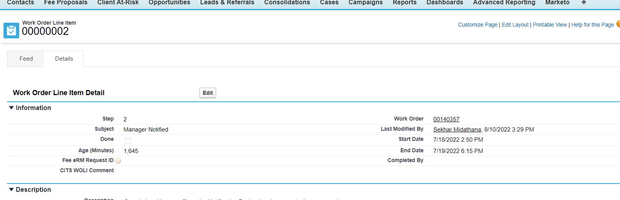Click the CITS WOLI Comment label
Viewport: 620px width, 200px height.
click(87, 170)
